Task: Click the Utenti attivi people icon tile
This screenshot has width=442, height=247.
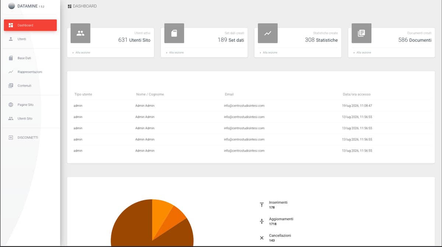Action: tap(80, 33)
